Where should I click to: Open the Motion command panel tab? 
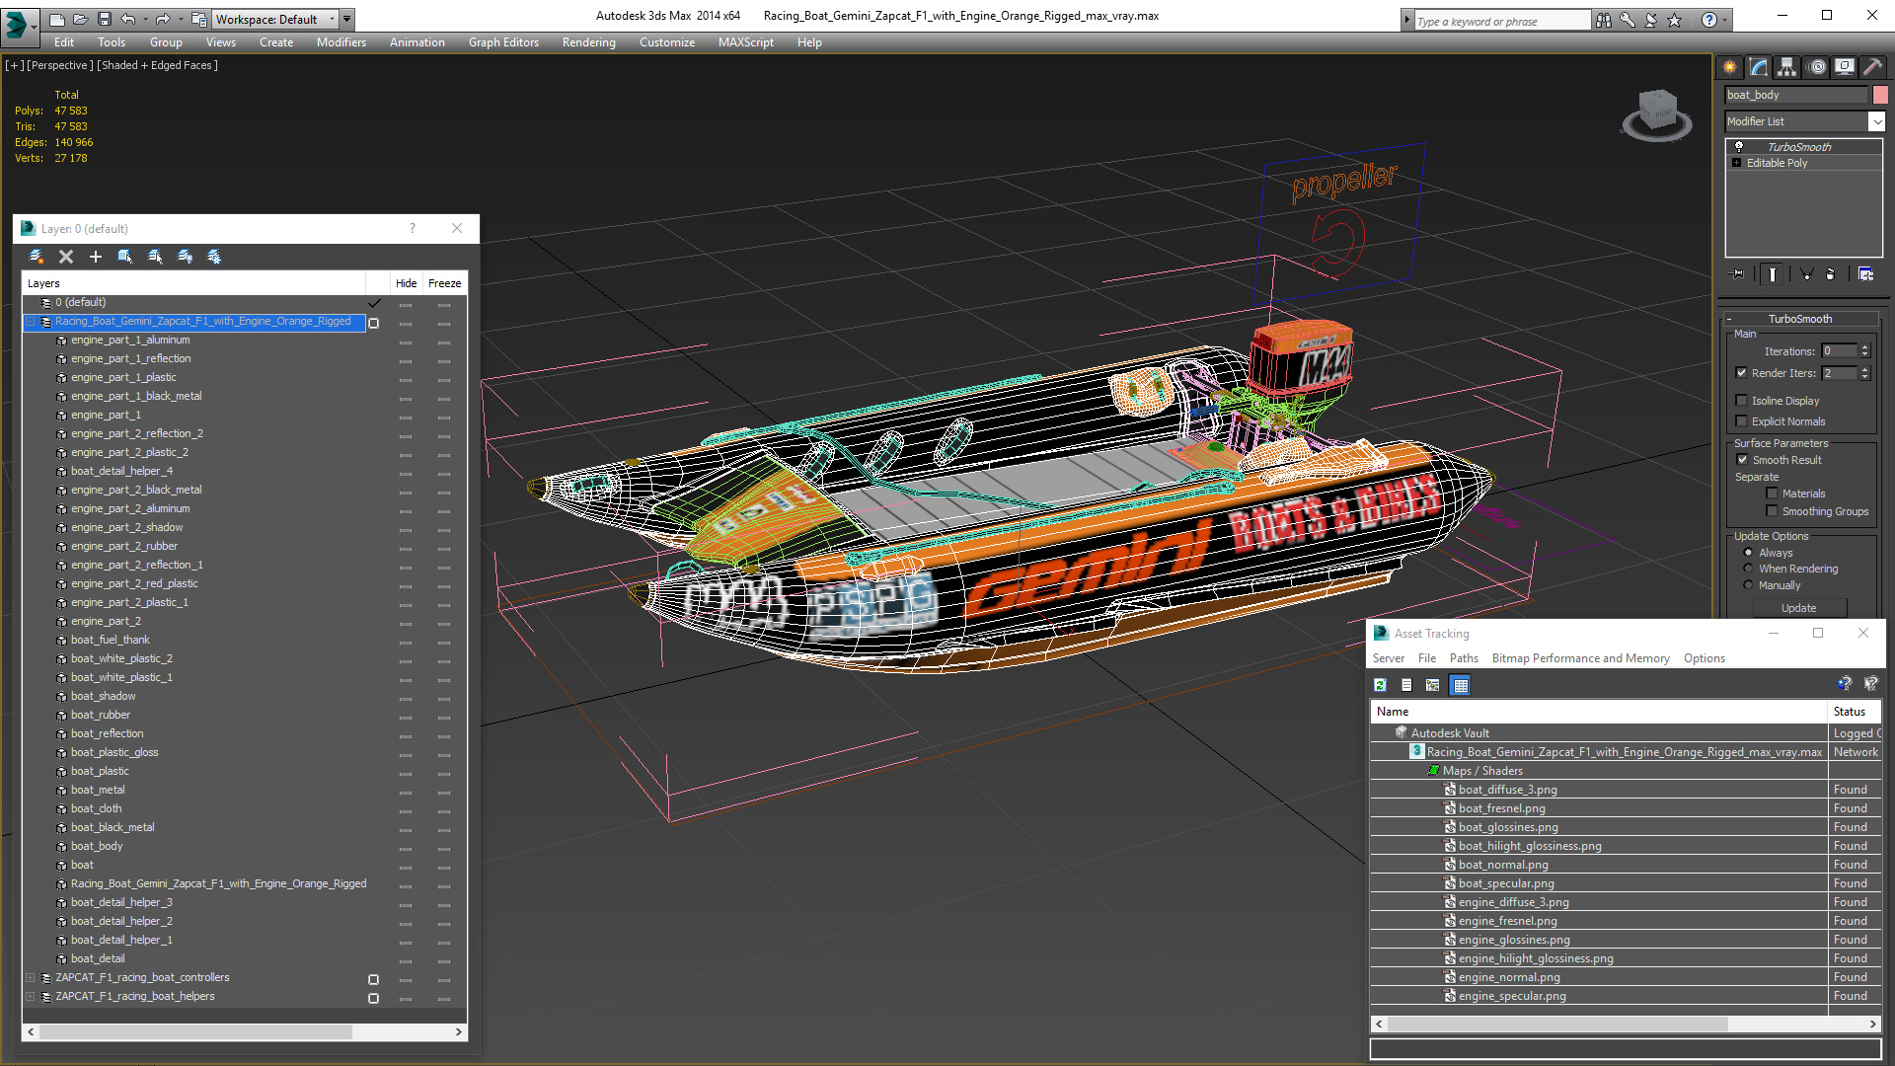point(1817,67)
